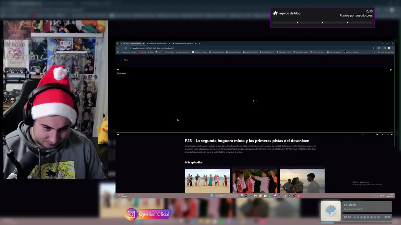401x225 pixels.
Task: Open the video player settings icon
Action: click(377, 135)
